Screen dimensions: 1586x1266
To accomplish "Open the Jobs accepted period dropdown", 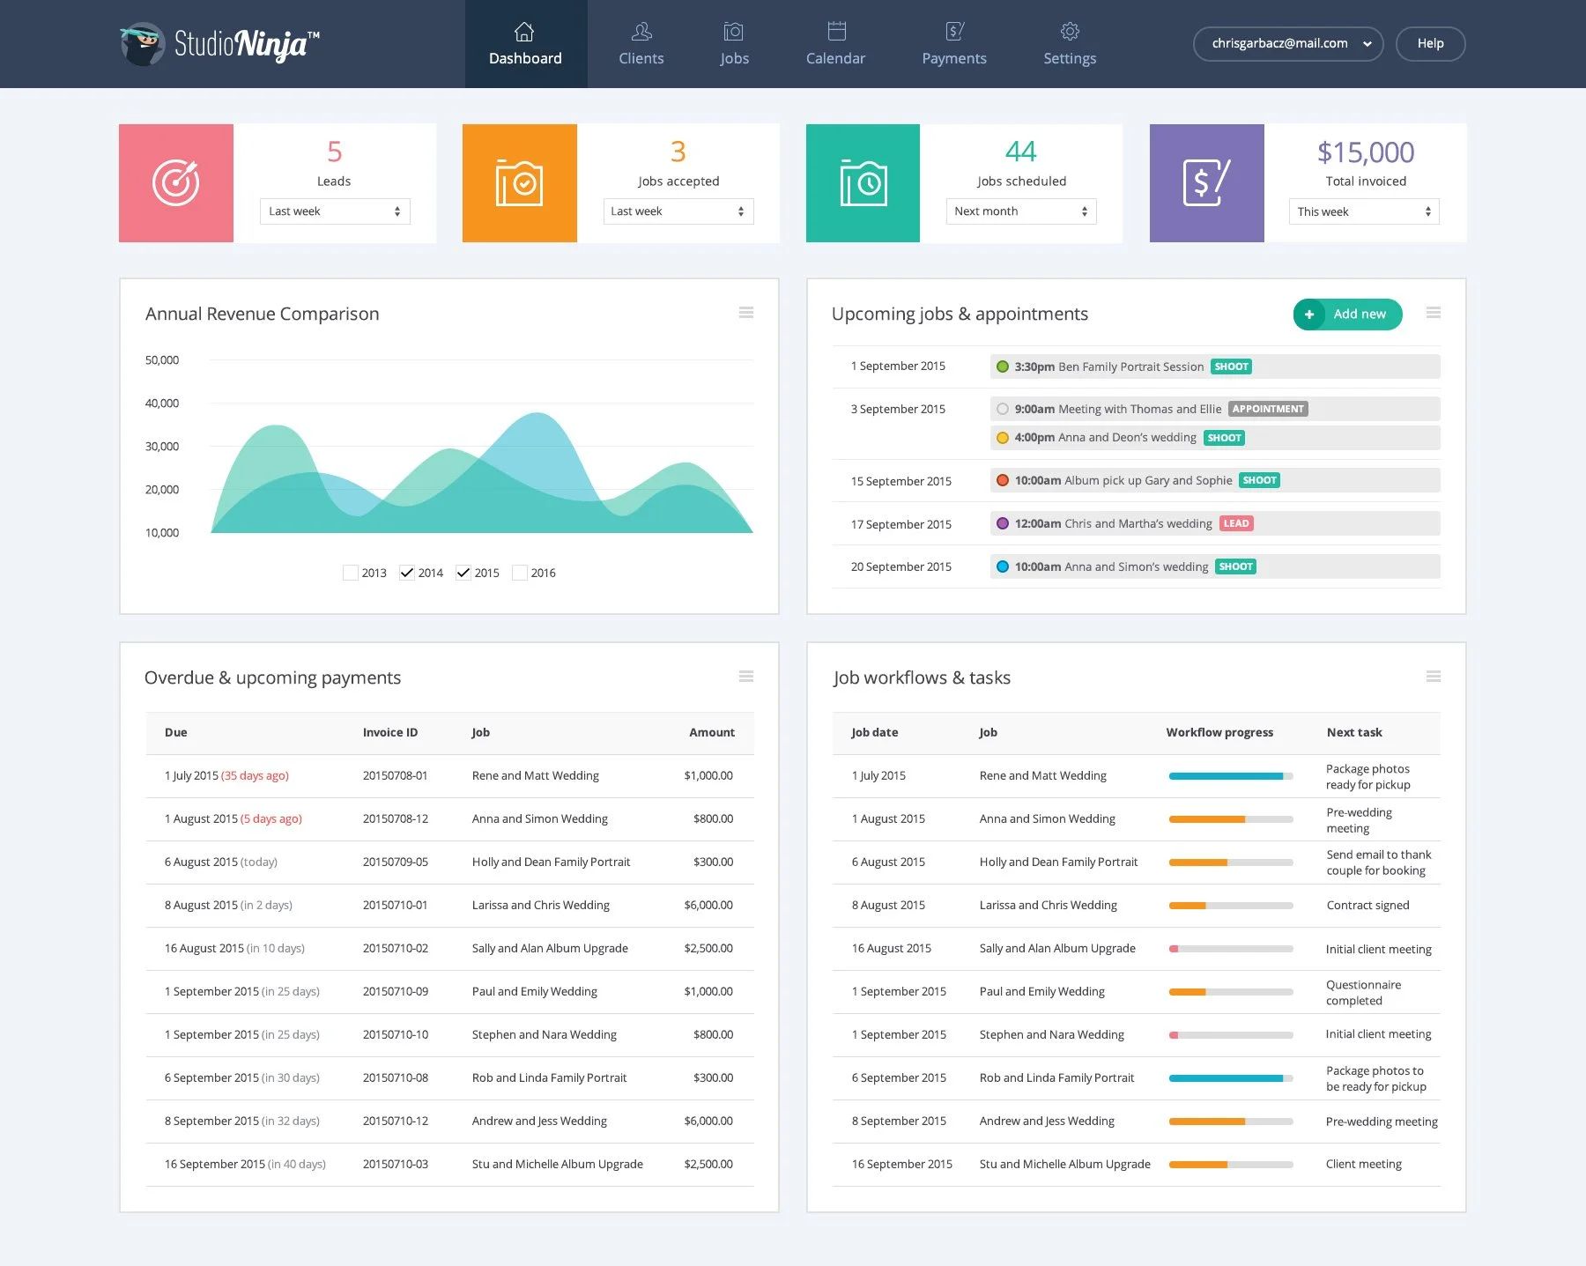I will pos(678,211).
